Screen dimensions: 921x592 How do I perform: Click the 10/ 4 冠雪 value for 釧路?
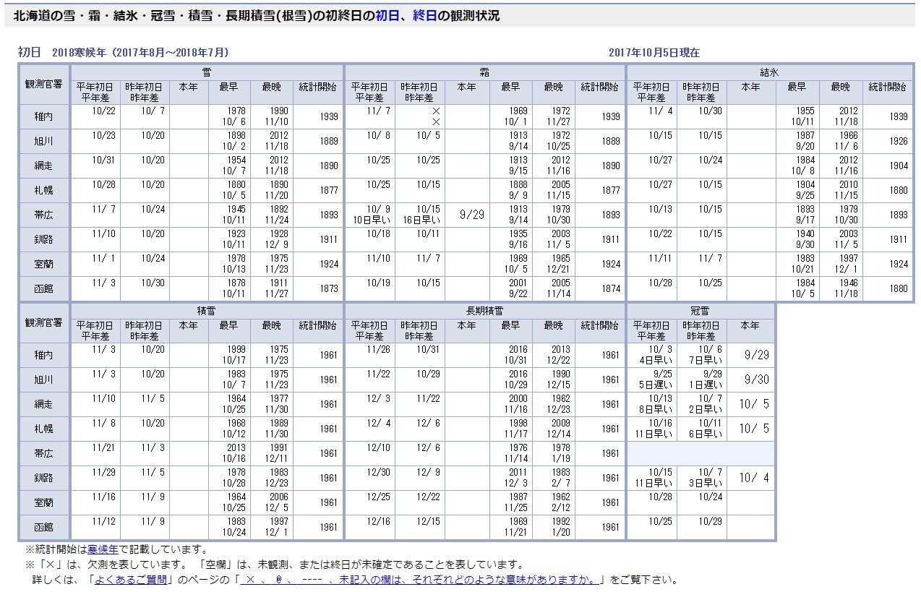[x=754, y=478]
